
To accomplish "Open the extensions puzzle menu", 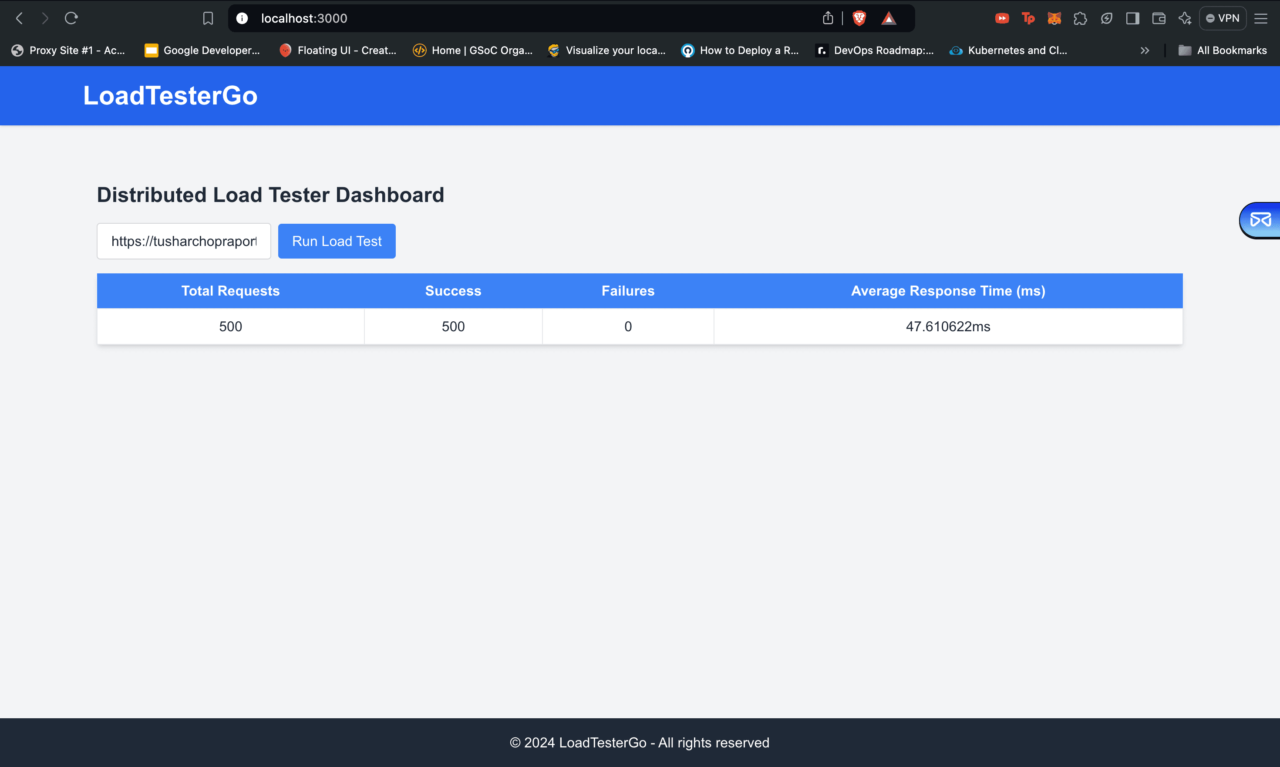I will [x=1080, y=19].
